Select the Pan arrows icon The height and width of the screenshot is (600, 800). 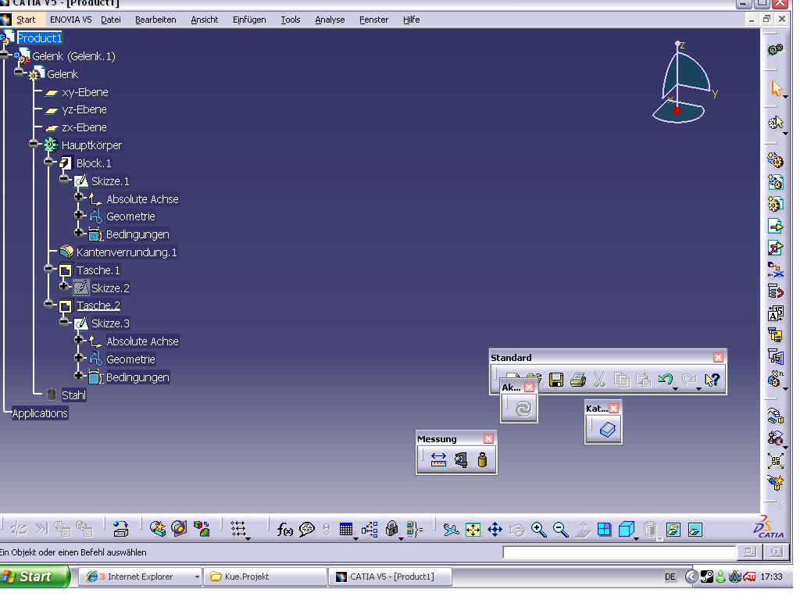point(495,530)
